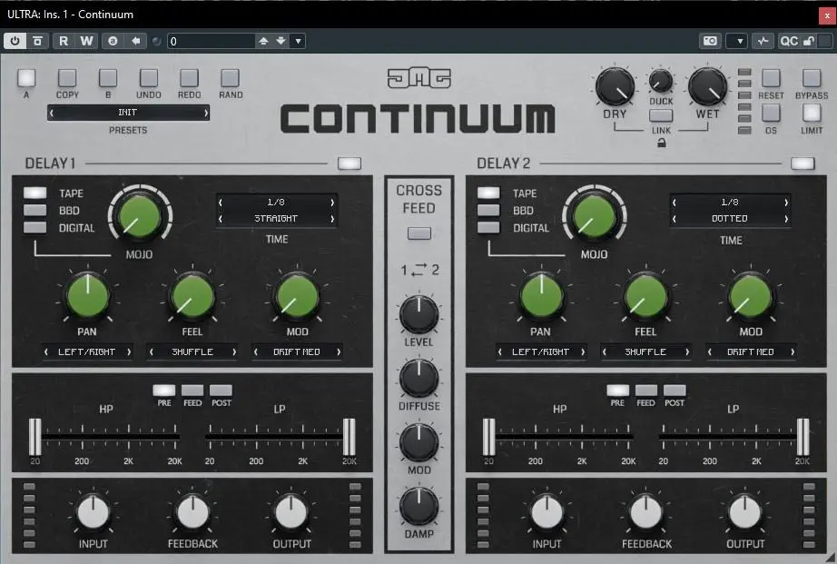Click the cross feed DAMP knob
Image resolution: width=837 pixels, height=564 pixels.
click(419, 506)
